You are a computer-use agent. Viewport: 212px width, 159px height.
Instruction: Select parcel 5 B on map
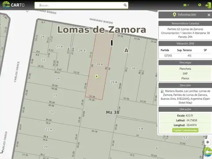coord(141,129)
